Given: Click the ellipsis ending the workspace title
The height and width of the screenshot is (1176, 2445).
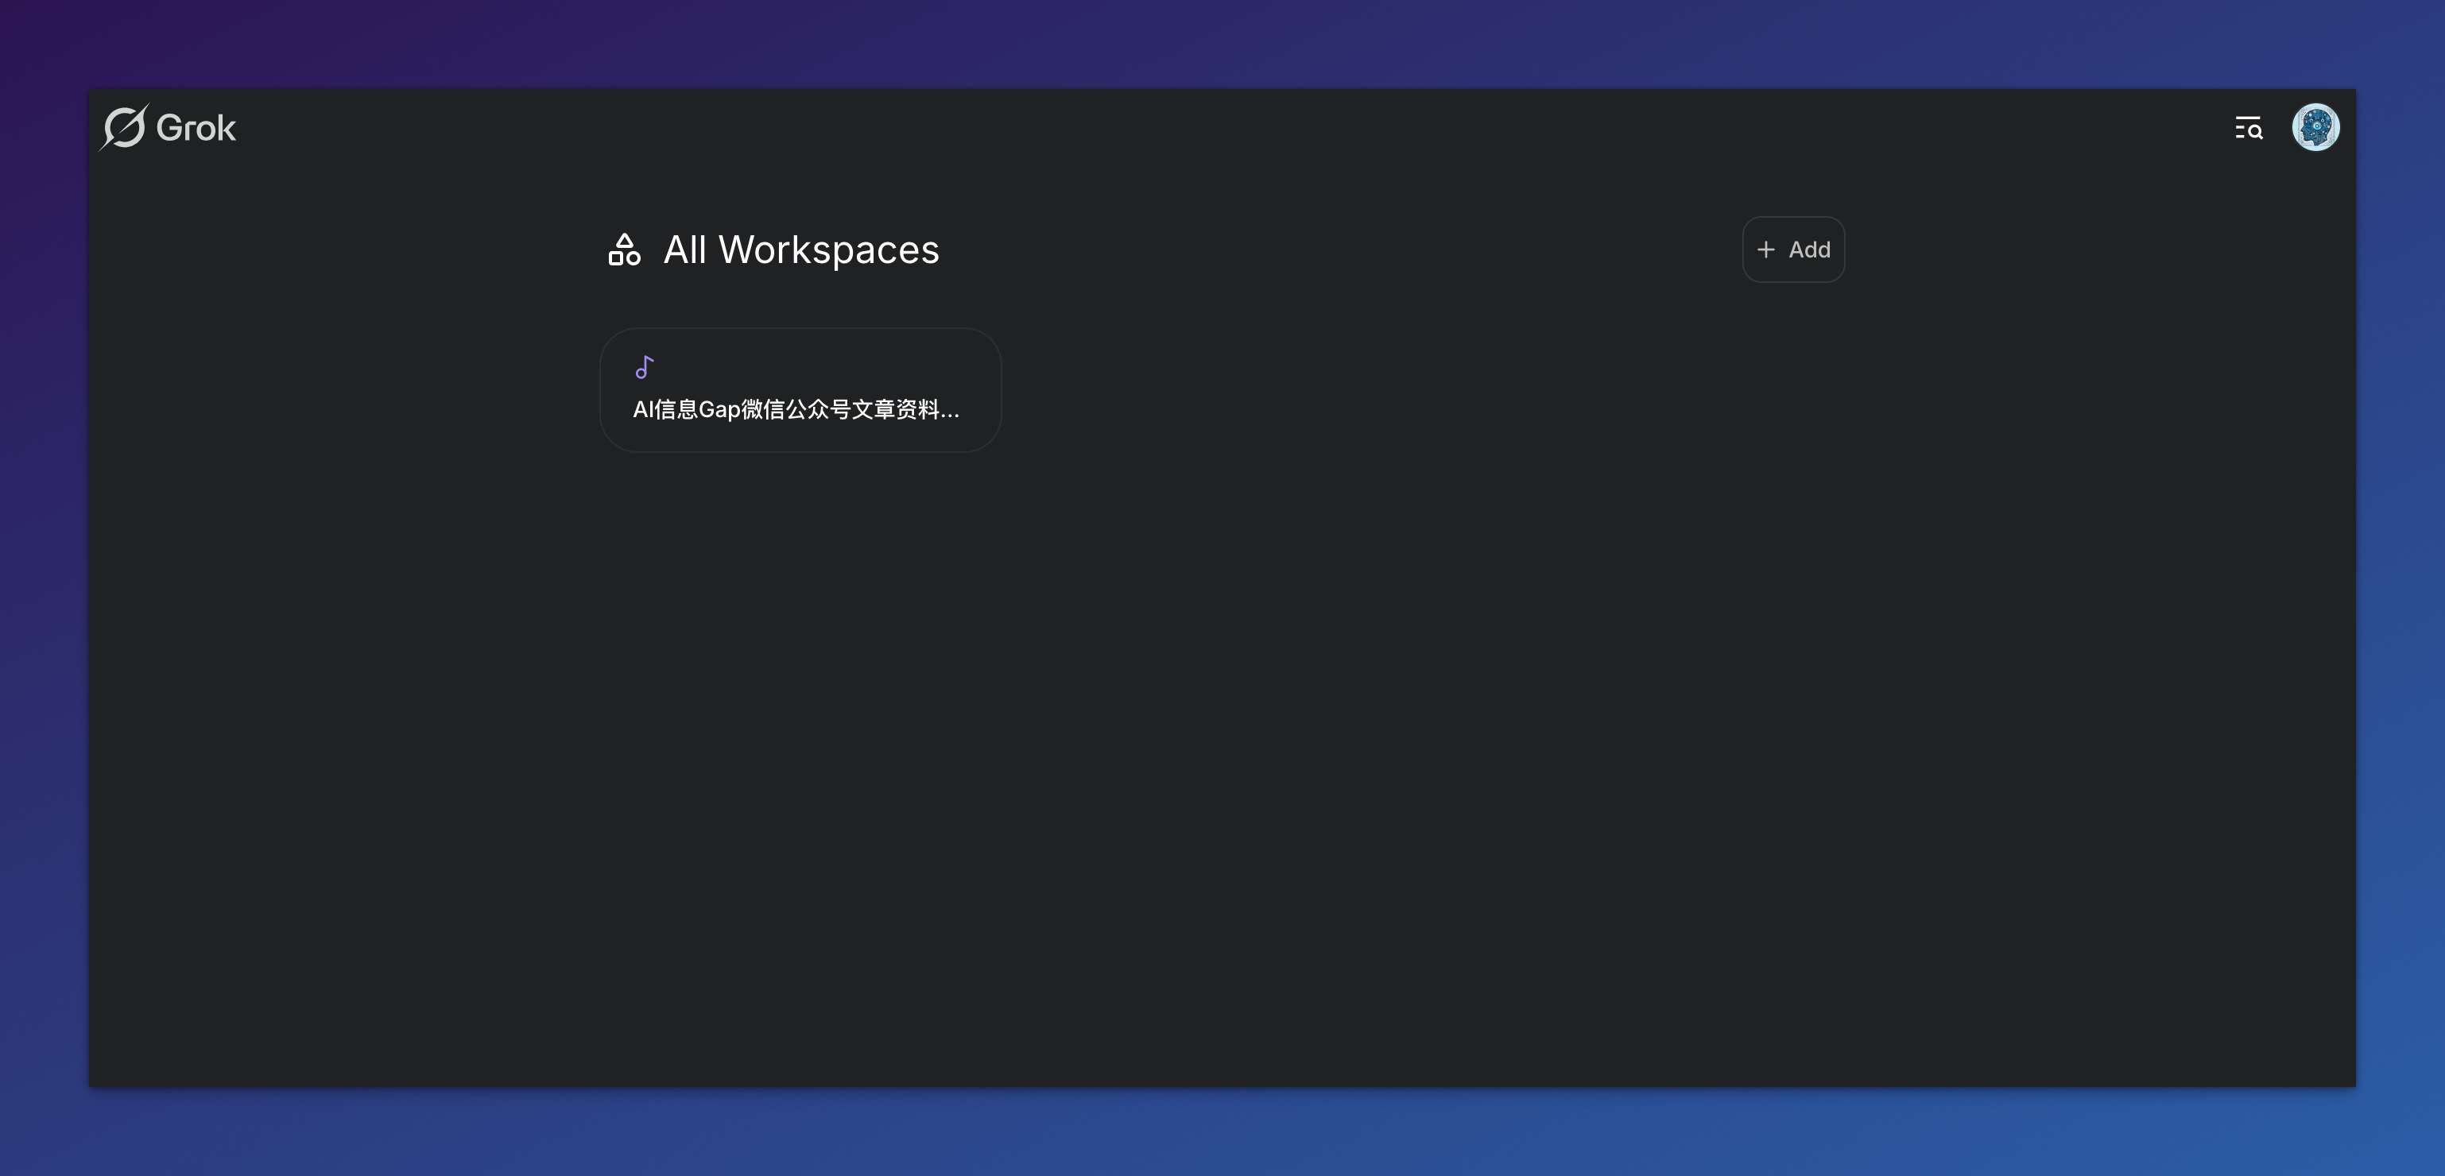Looking at the screenshot, I should (950, 414).
